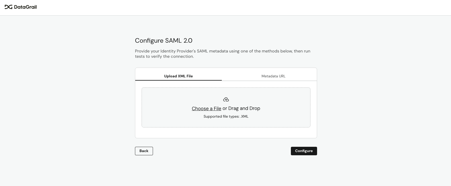Click the DataGrail logo
The width and height of the screenshot is (451, 186).
coord(21,7)
